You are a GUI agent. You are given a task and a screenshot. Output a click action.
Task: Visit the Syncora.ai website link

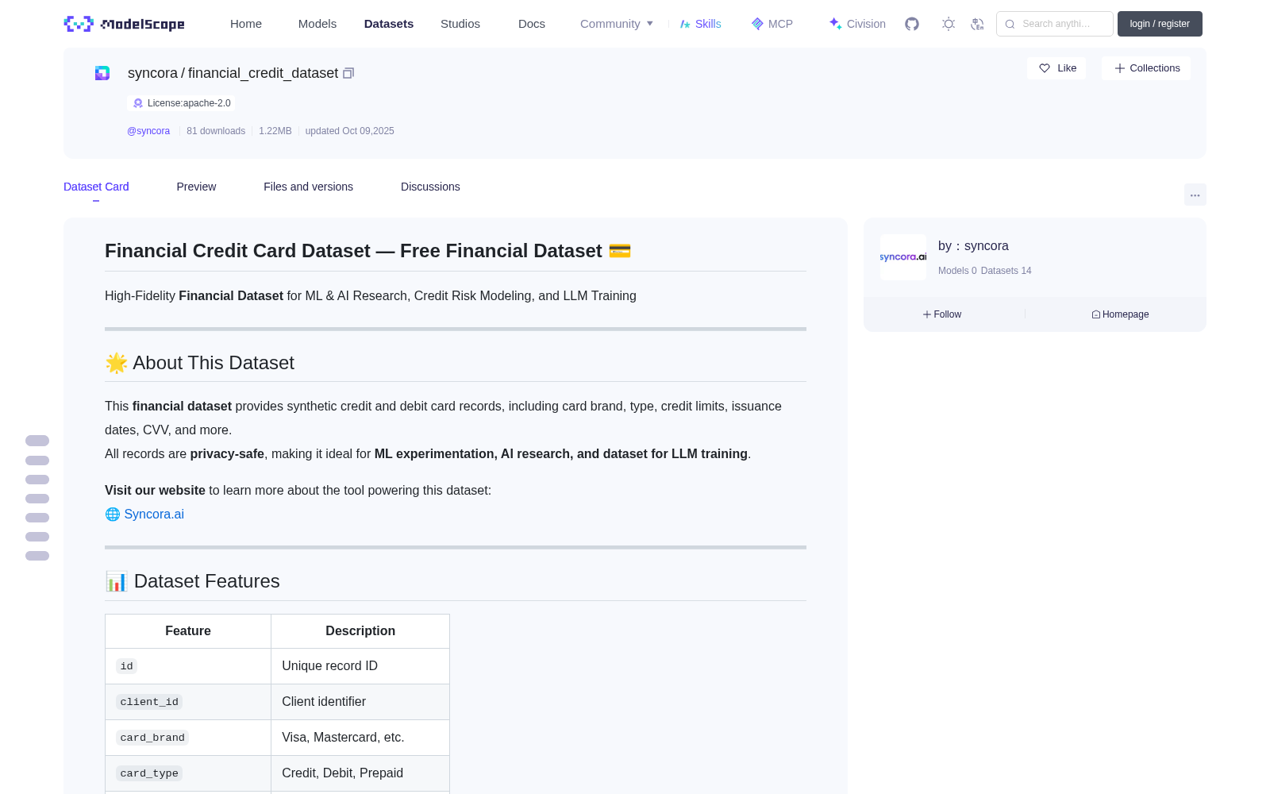coord(154,514)
